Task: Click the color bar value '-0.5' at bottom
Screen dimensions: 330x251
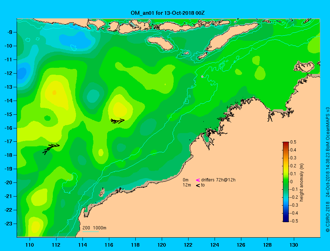Action: tap(294, 221)
